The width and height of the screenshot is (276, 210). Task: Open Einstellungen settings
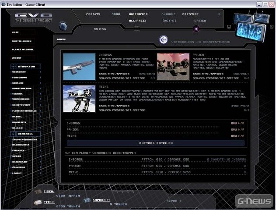click(23, 41)
